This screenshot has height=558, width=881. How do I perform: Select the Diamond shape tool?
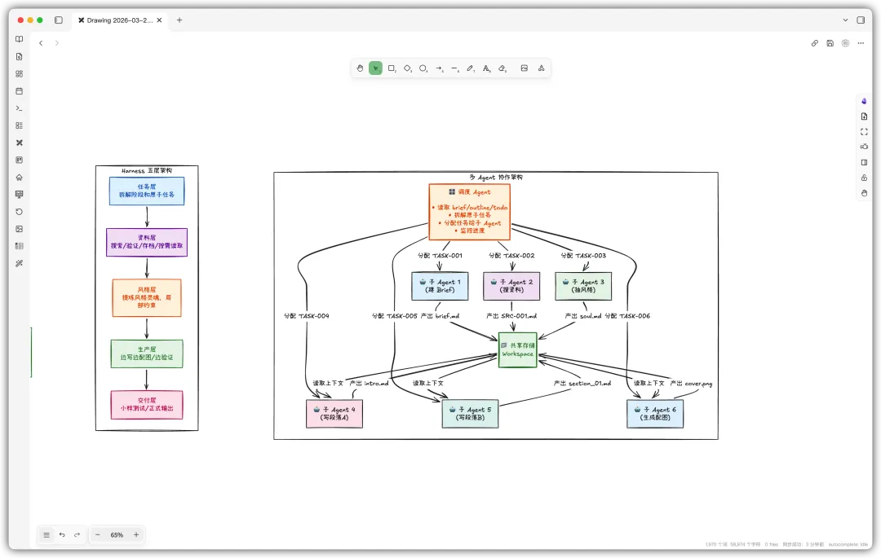pos(407,68)
